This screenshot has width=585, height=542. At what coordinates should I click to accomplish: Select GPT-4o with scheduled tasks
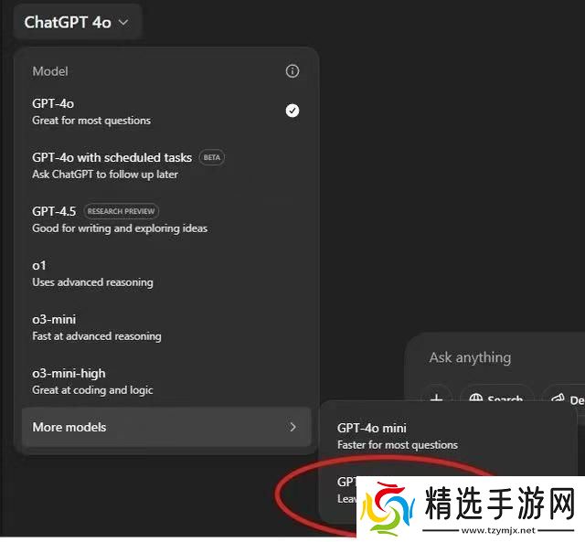(166, 165)
